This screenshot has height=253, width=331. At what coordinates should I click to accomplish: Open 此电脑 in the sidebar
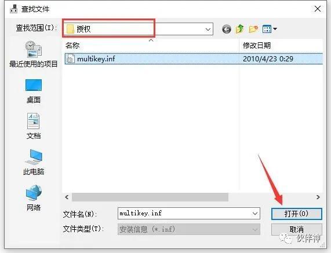click(34, 162)
